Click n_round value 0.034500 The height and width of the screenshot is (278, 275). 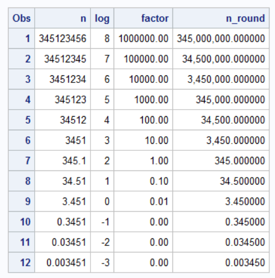point(221,242)
